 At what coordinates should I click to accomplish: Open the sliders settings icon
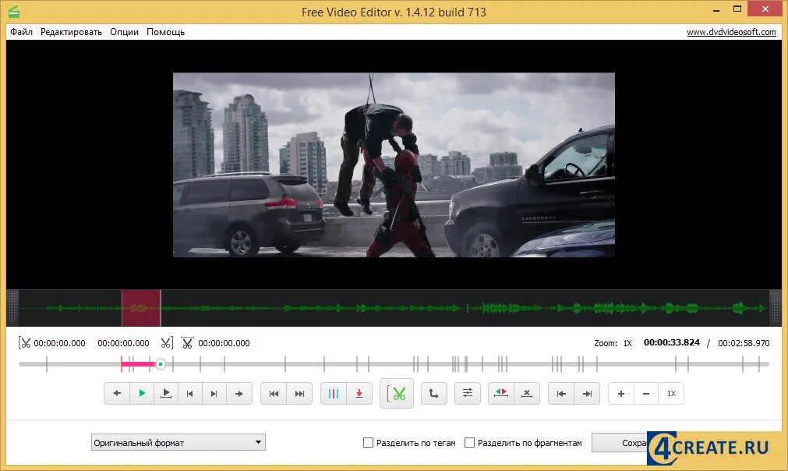tap(468, 394)
